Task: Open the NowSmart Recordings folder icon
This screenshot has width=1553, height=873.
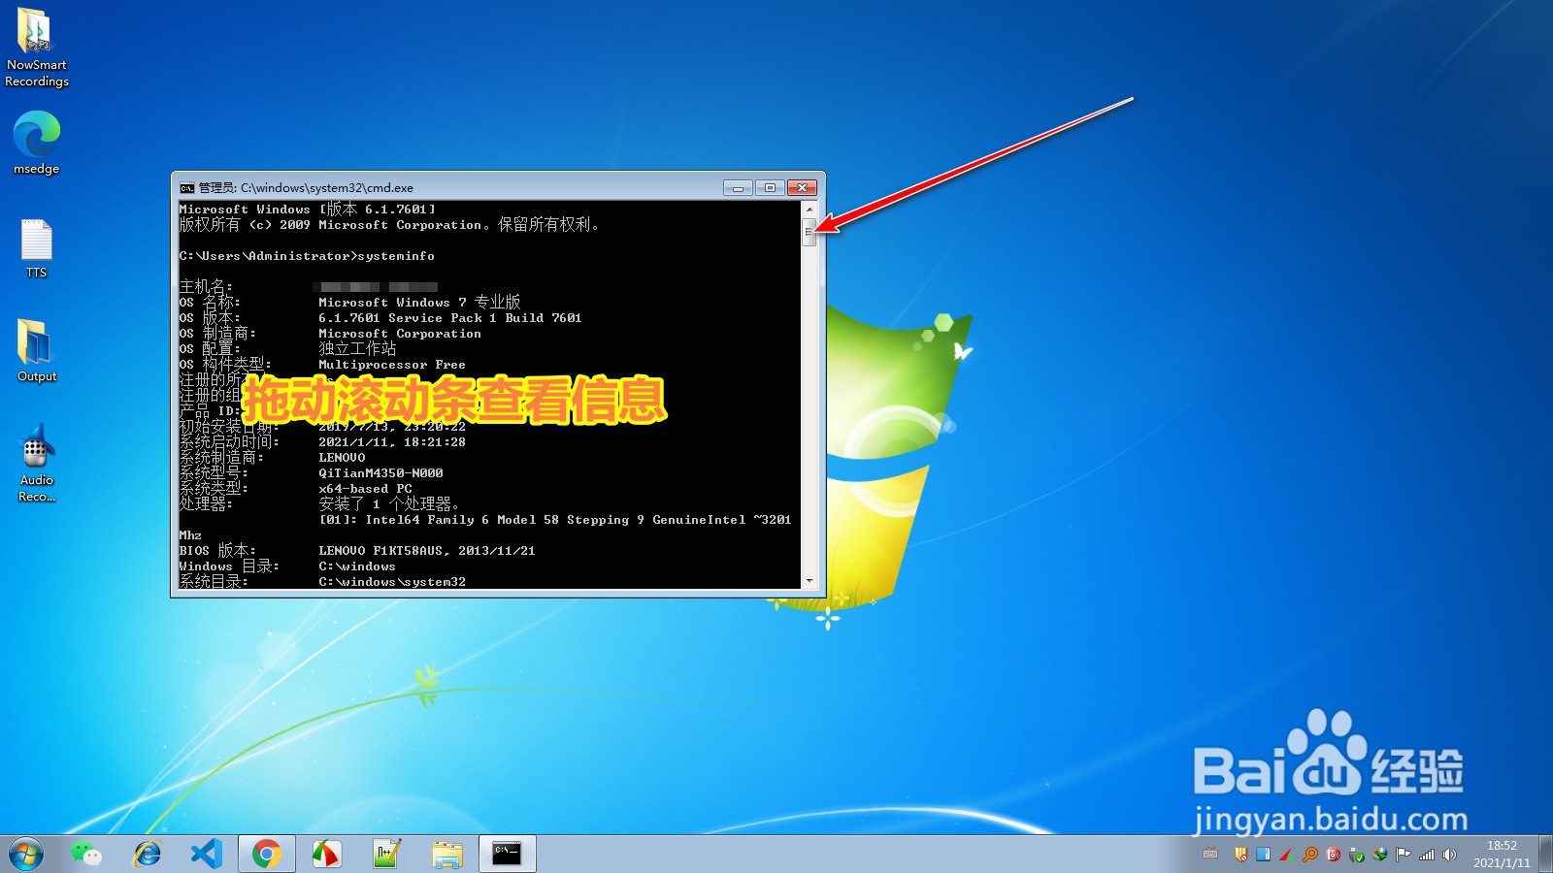Action: [36, 48]
